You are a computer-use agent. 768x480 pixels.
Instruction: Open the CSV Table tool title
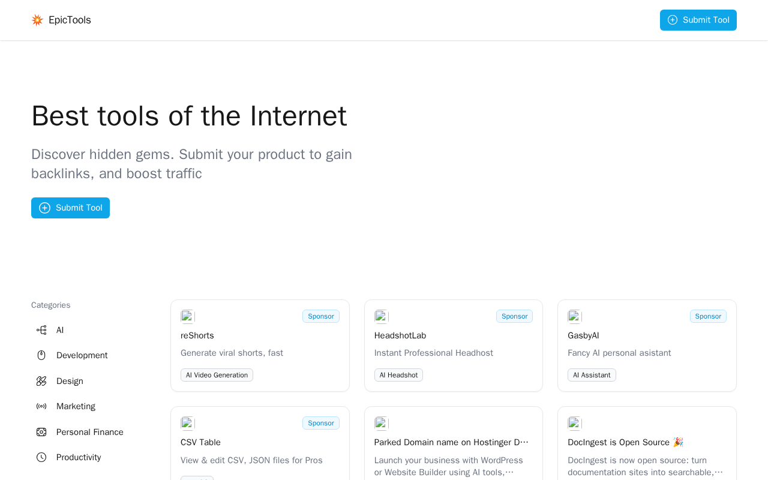[200, 442]
